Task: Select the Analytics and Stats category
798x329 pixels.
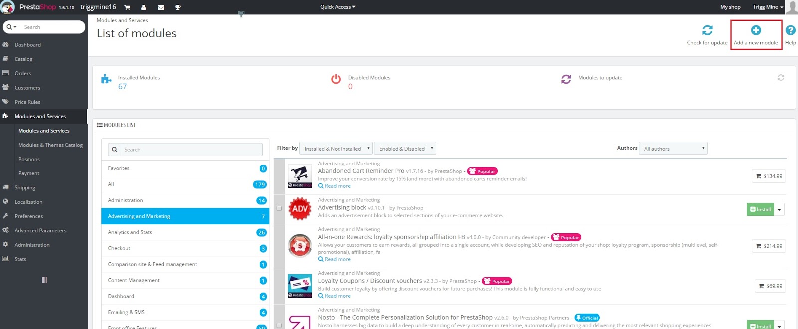Action: click(x=185, y=232)
